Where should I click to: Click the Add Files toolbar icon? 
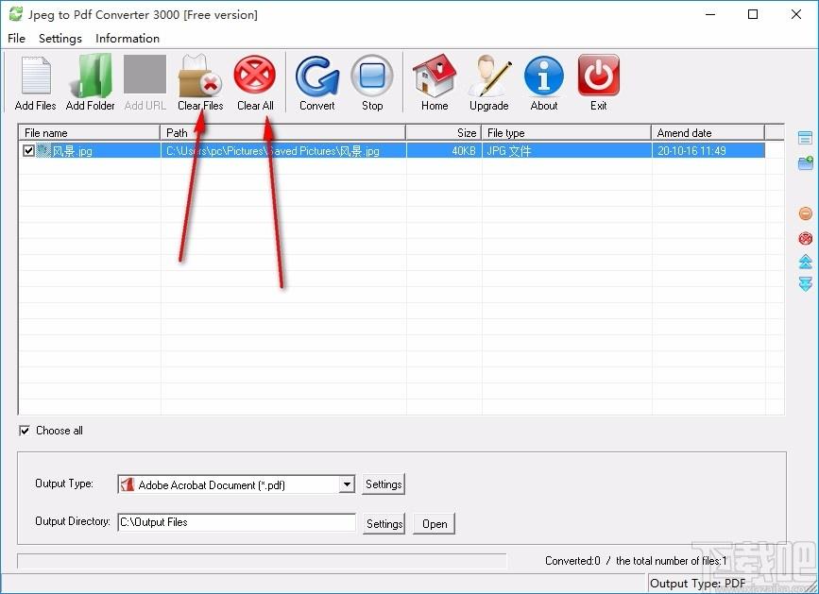click(x=36, y=76)
